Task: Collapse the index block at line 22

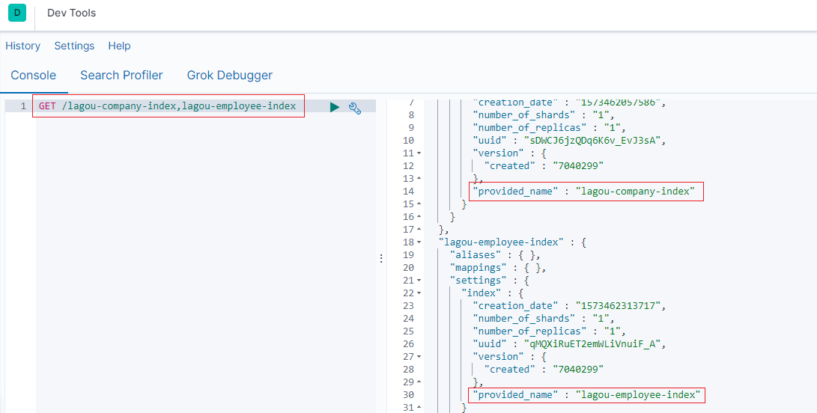Action: [x=419, y=293]
